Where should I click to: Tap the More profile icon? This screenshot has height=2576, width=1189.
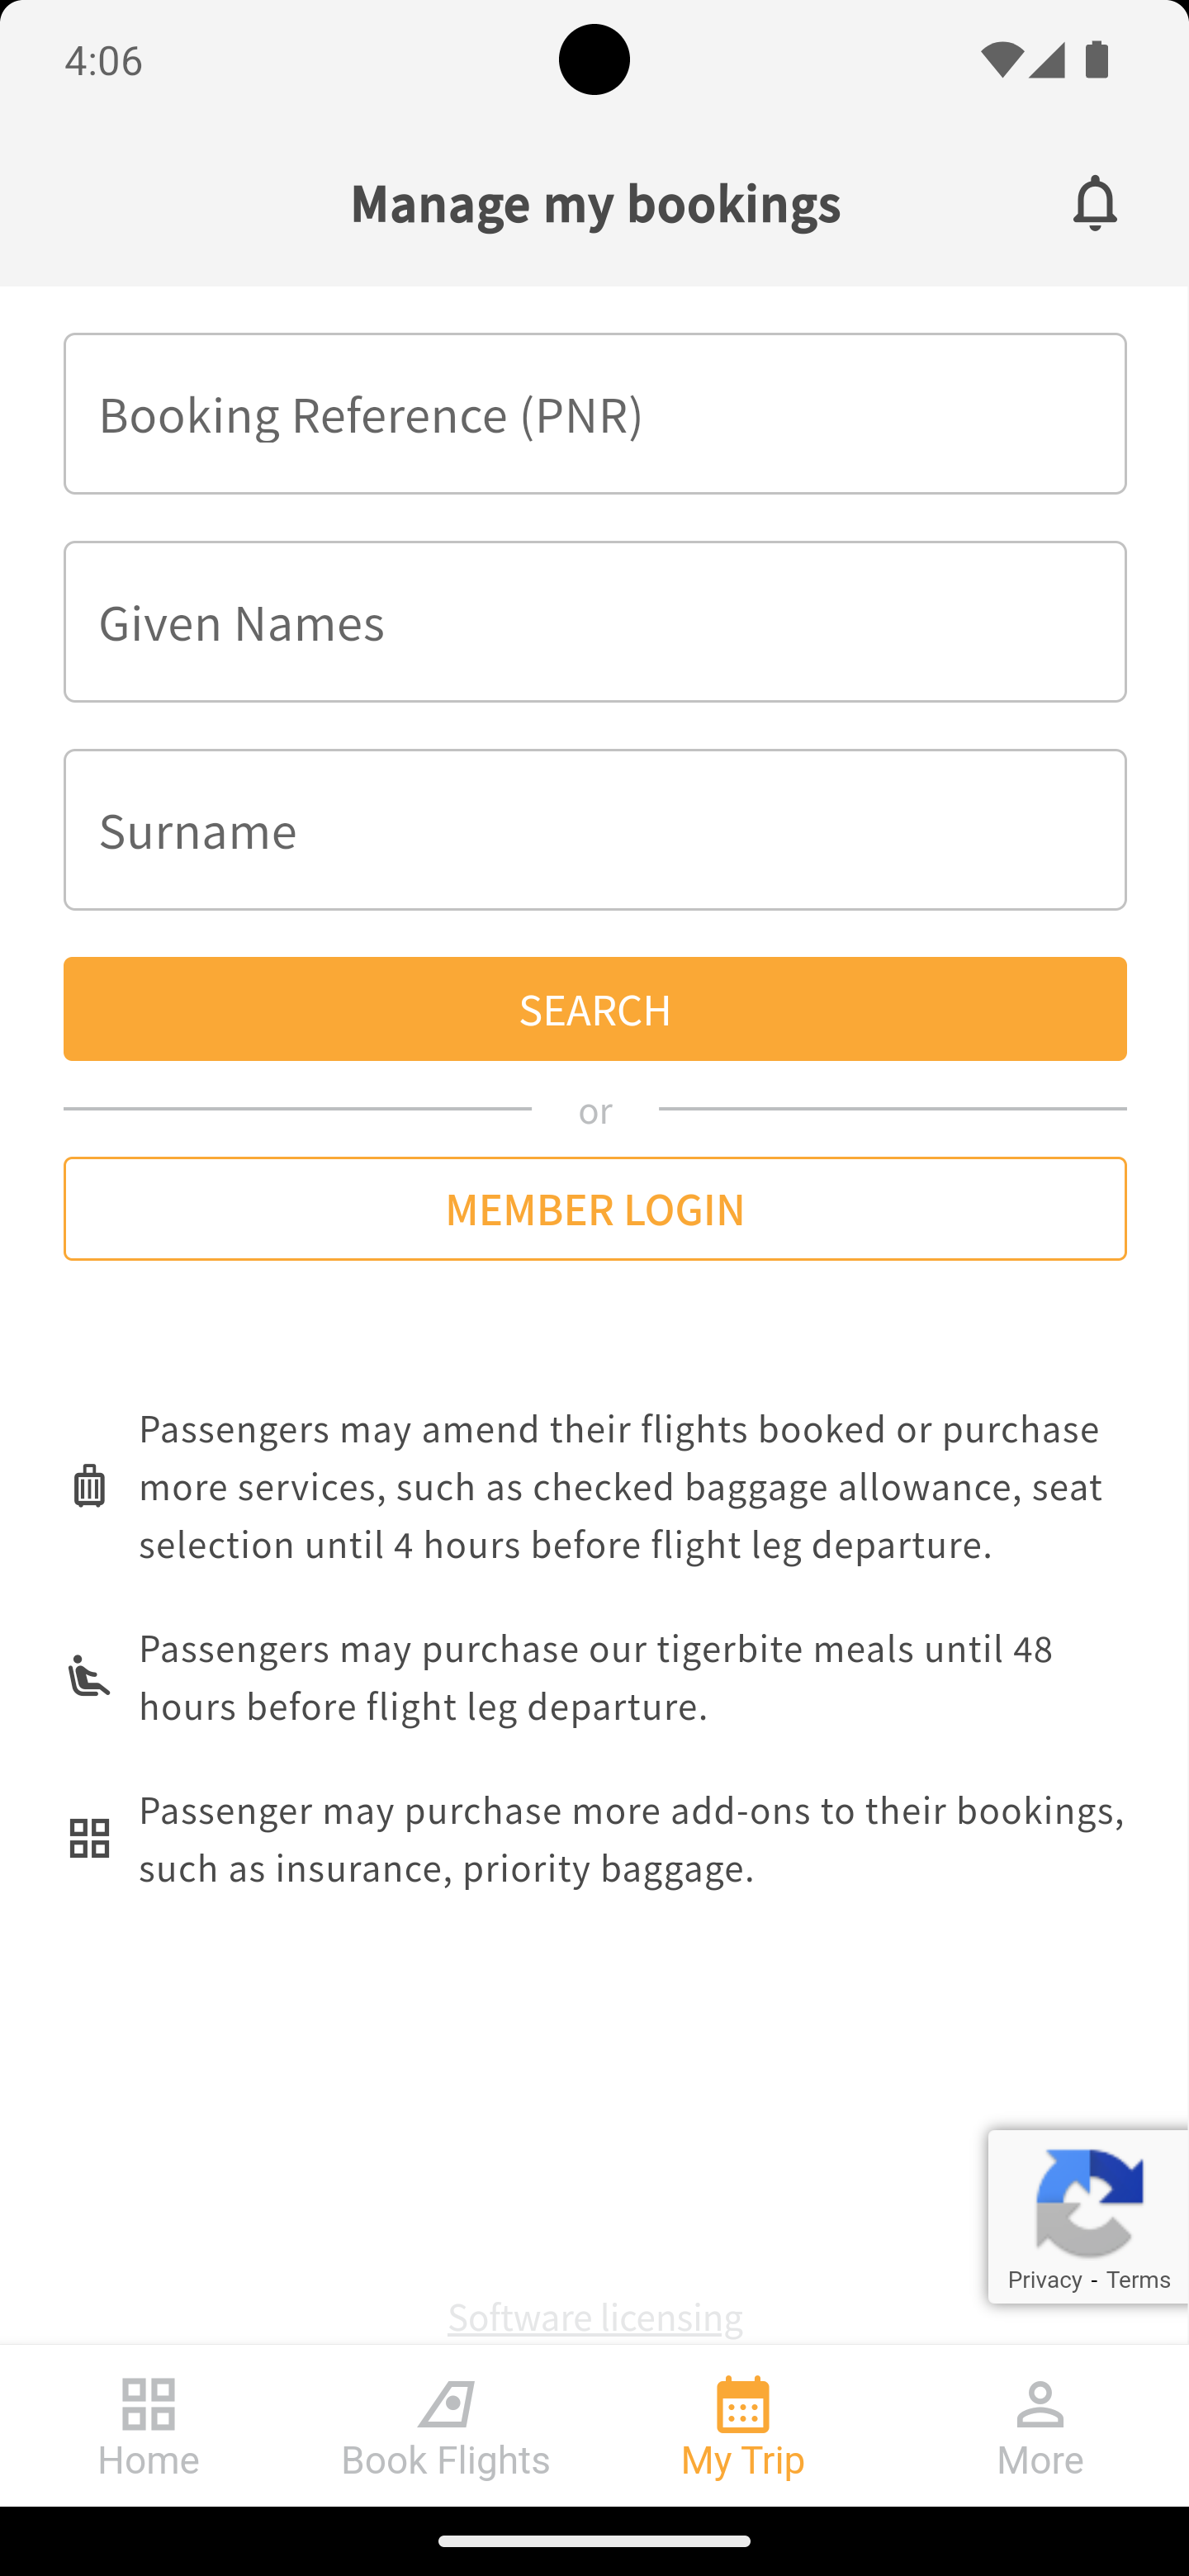click(1040, 2404)
